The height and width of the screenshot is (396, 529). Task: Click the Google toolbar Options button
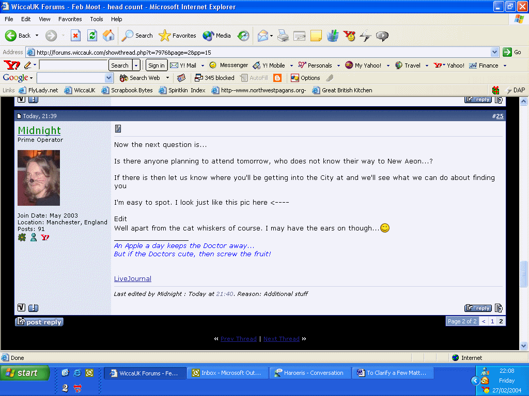305,78
